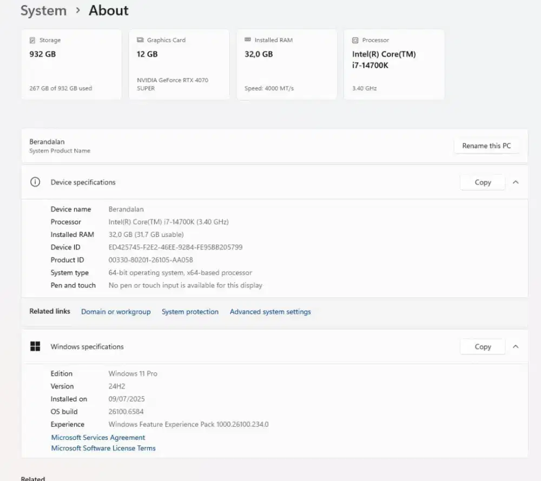This screenshot has height=481, width=541.
Task: Collapse the Windows specifications section
Action: pyautogui.click(x=516, y=347)
